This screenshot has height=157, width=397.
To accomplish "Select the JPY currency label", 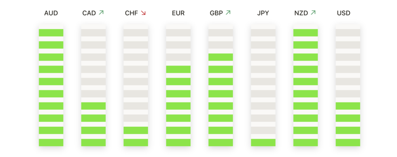I will 263,13.
